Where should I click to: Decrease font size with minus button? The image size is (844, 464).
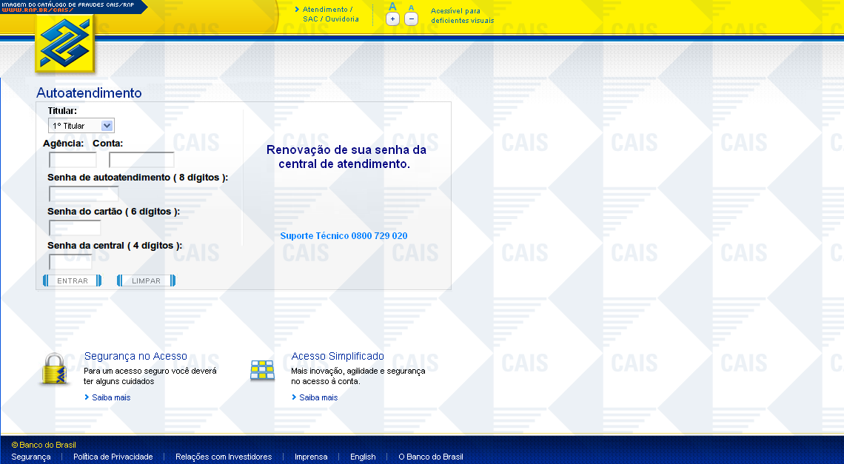411,19
